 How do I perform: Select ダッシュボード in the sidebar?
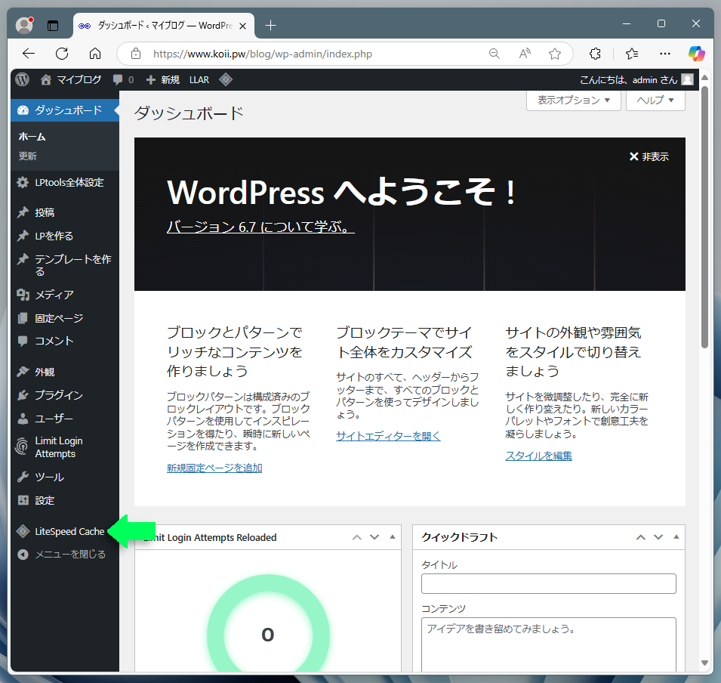click(65, 110)
